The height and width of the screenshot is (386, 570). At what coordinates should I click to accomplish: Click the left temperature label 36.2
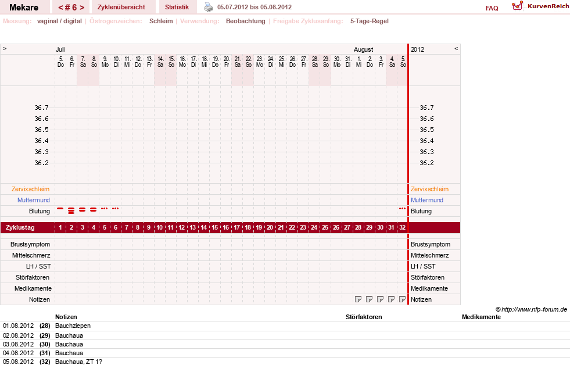tap(41, 163)
